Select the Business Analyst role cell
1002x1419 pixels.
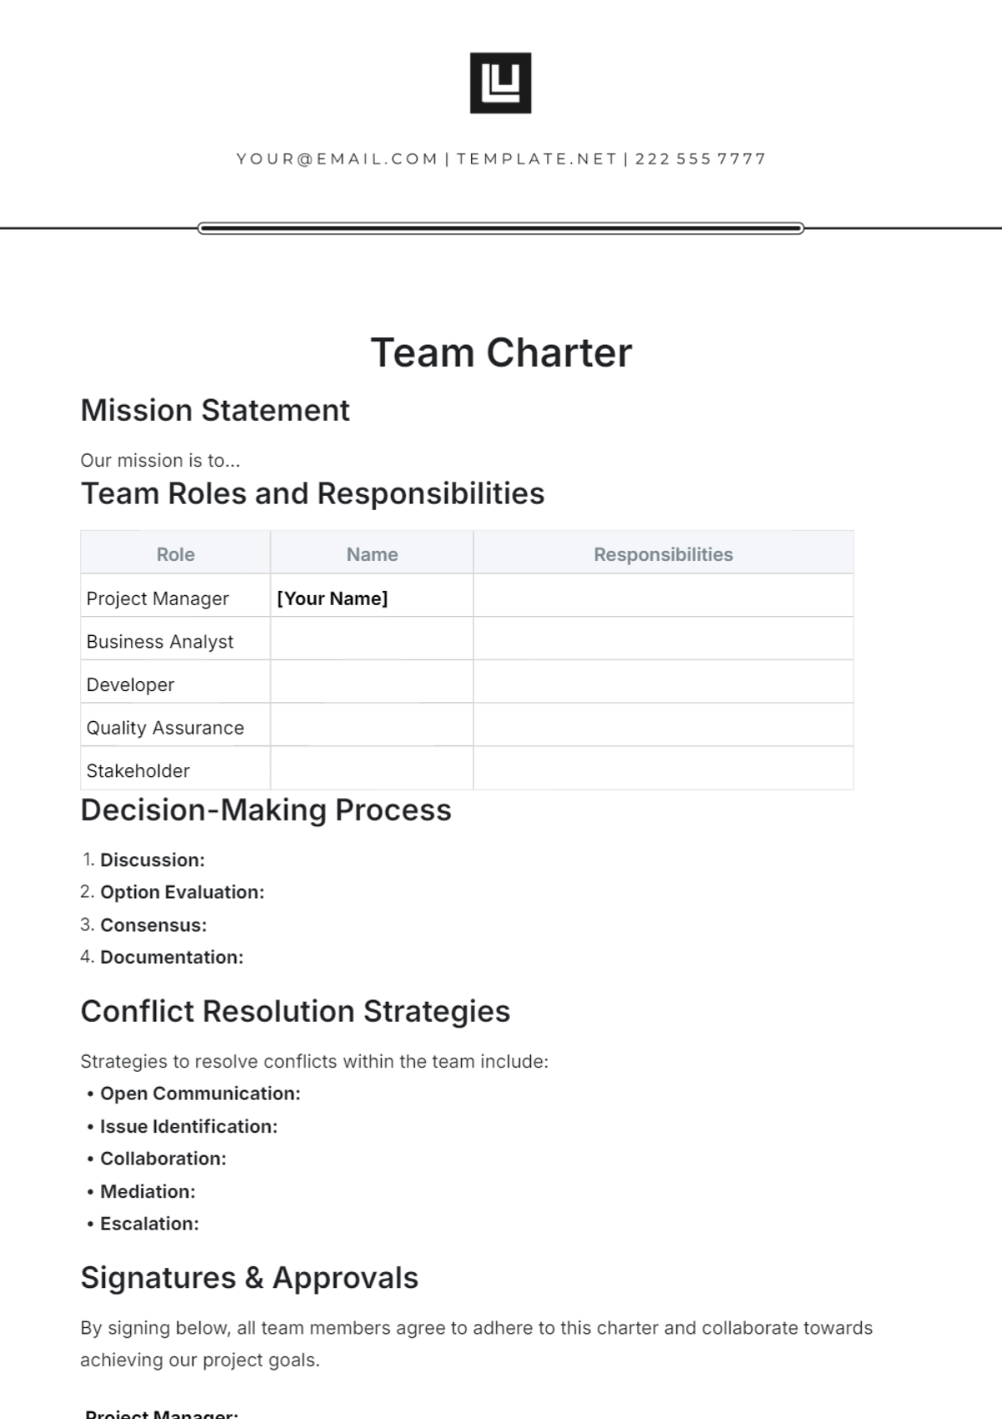[x=160, y=642]
